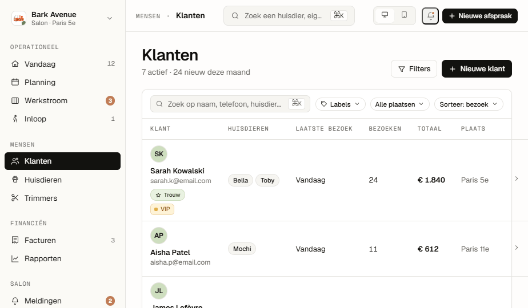This screenshot has width=528, height=308.
Task: Click the Bella pet chip
Action: click(x=241, y=180)
